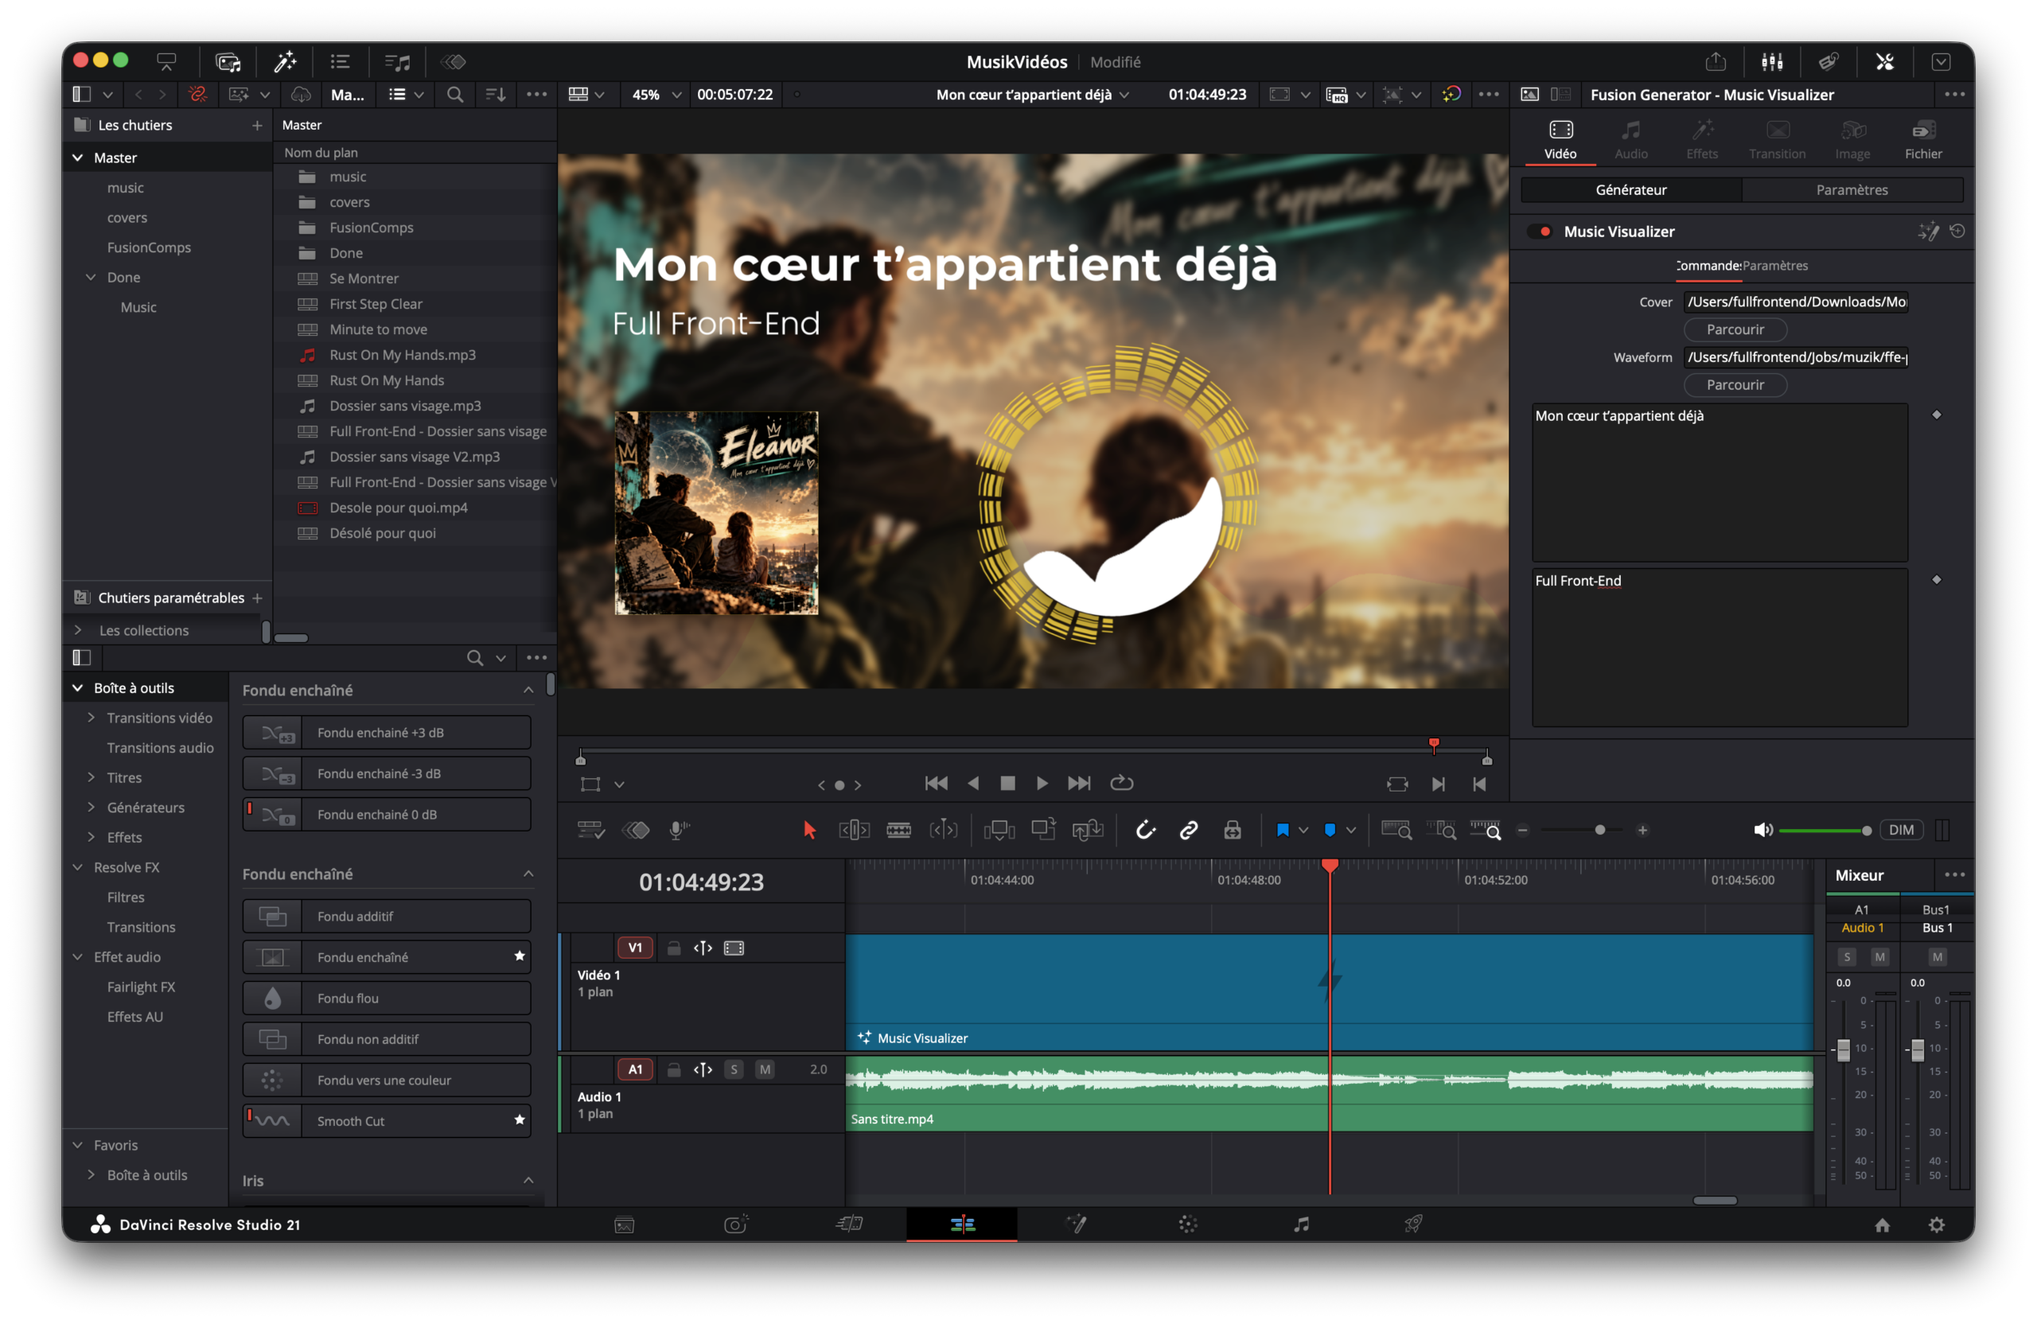Click the media pool sort icon
2037x1324 pixels.
496,94
